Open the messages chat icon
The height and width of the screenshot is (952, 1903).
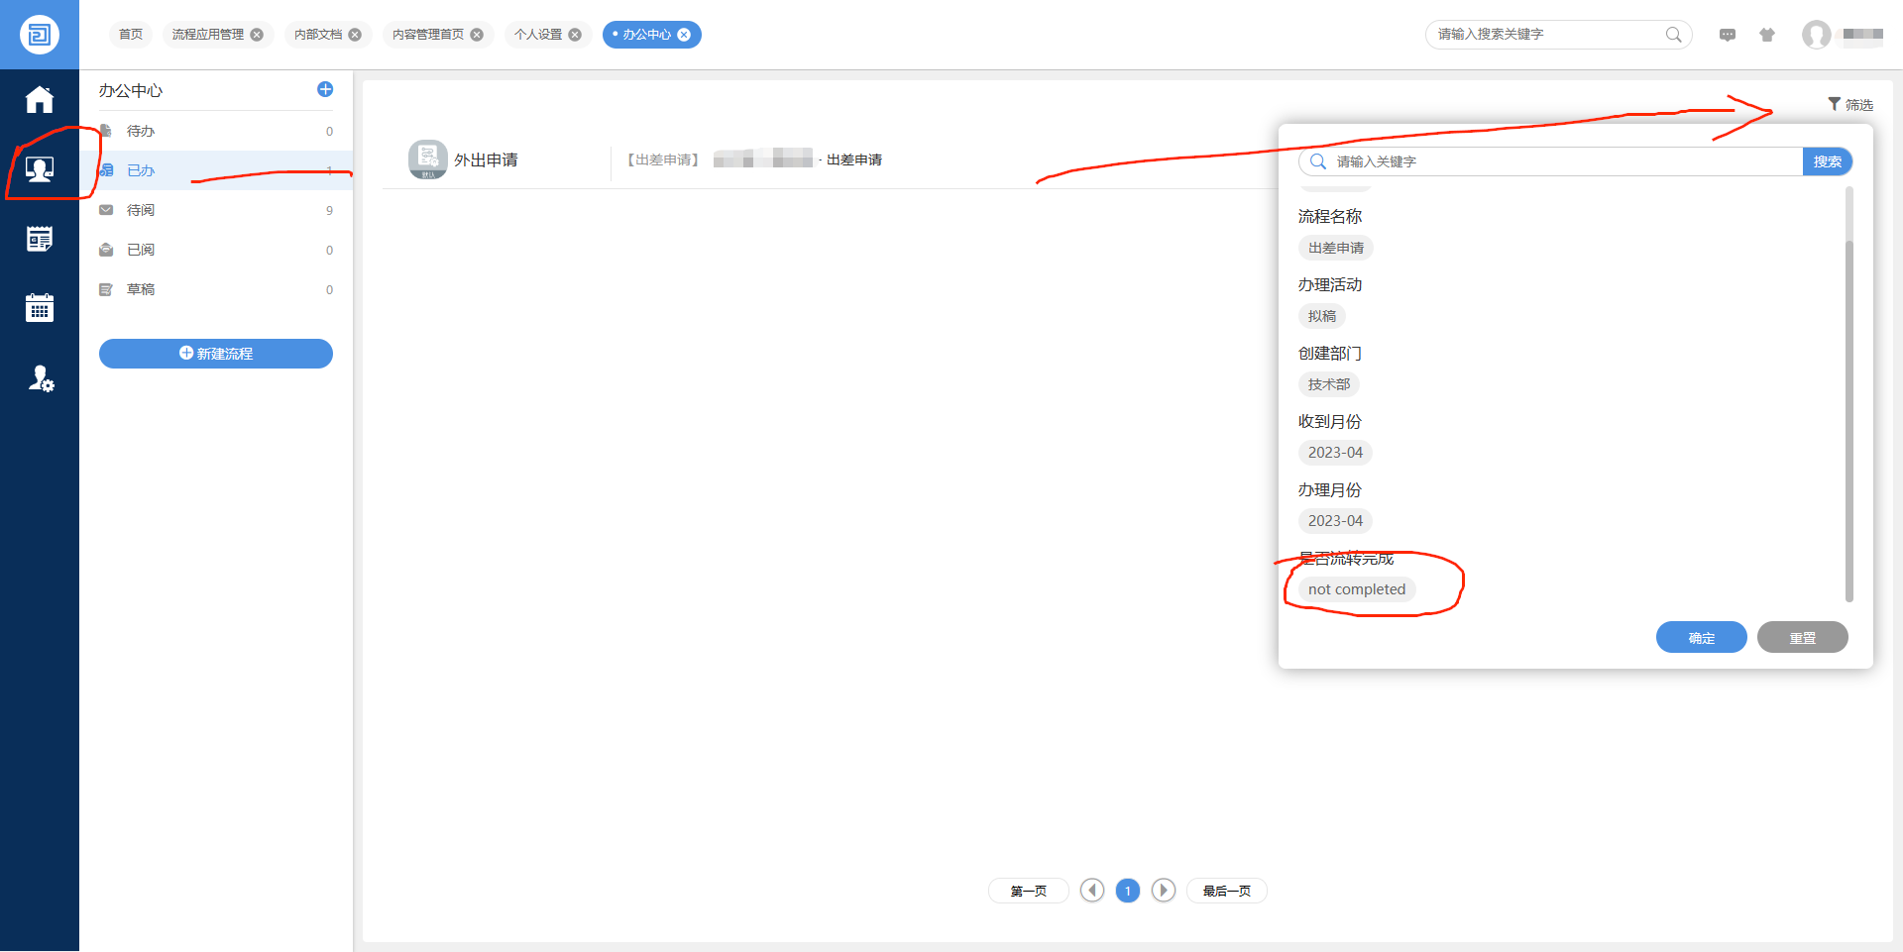1728,35
